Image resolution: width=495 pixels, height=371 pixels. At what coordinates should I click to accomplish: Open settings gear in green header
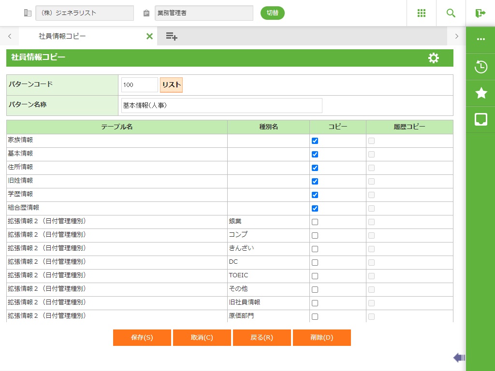point(433,58)
